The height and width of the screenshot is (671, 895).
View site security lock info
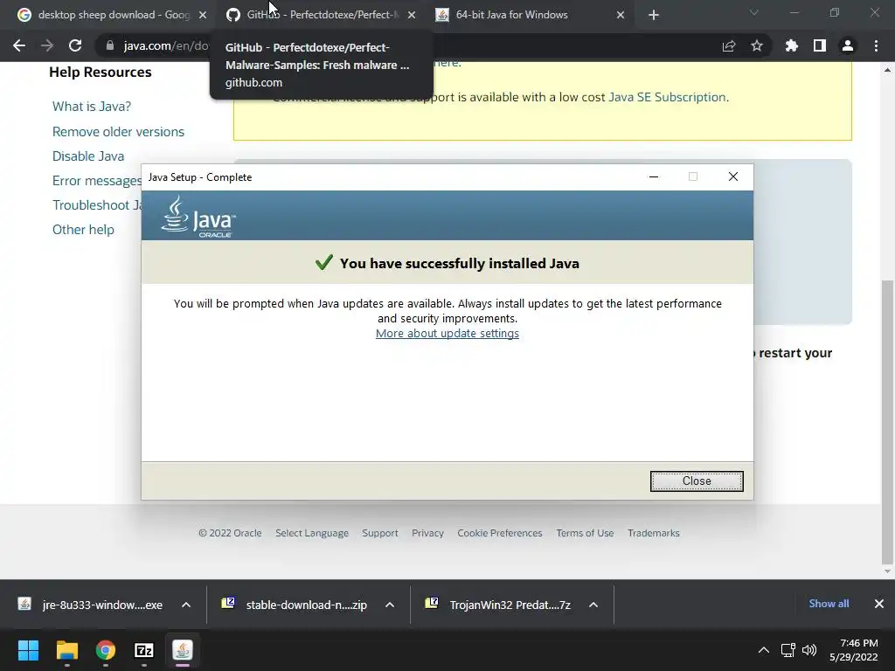(110, 45)
